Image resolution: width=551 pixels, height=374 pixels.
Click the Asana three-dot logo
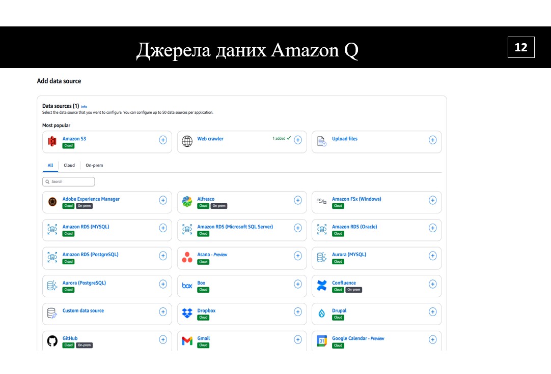click(187, 257)
